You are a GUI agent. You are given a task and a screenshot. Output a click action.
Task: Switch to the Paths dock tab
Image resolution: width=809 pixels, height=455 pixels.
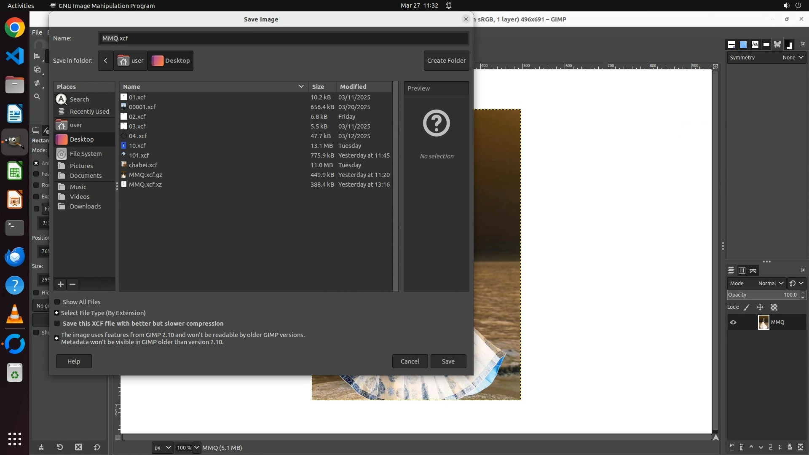pyautogui.click(x=753, y=270)
